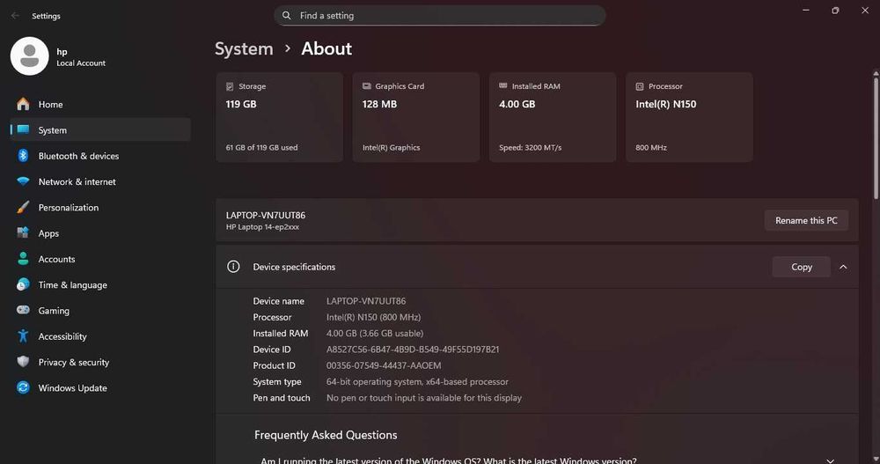Click the Bluetooth icon in sidebar
This screenshot has height=464, width=880.
point(23,156)
